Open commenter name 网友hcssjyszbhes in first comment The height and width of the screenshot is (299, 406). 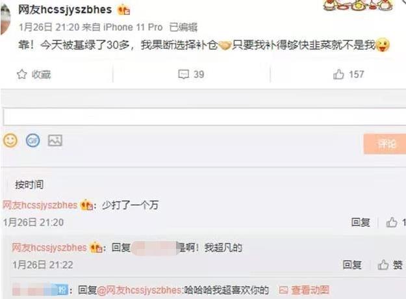(x=40, y=205)
